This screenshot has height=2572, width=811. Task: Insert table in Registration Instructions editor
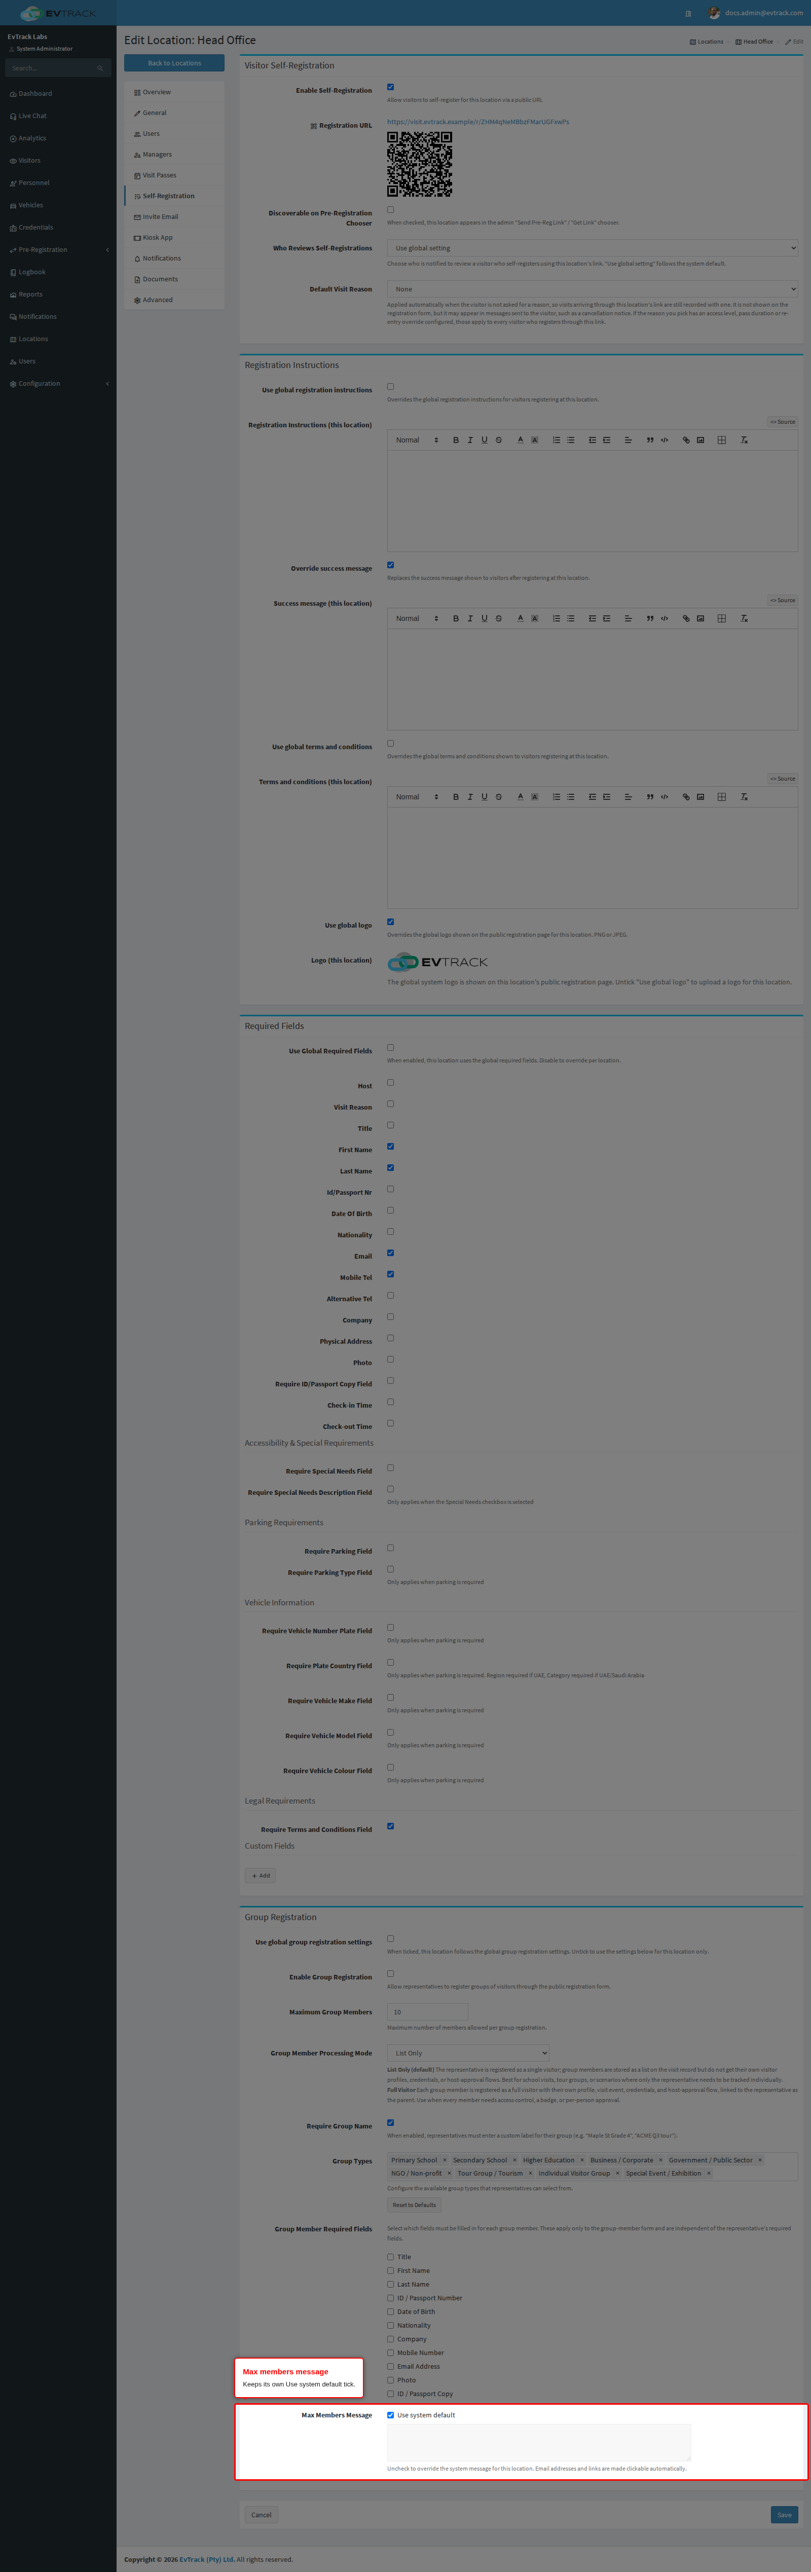pos(721,440)
